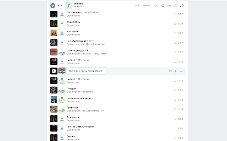Screen dimensions: 227x141
Task: Skip to the next track
Action: point(61,6)
